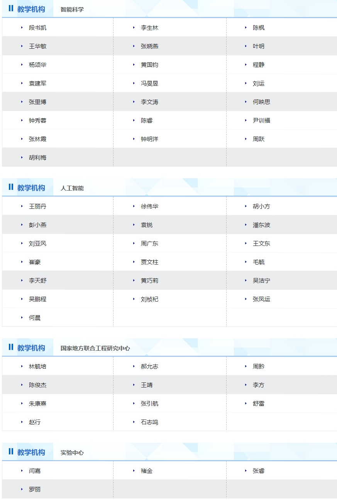The width and height of the screenshot is (337, 500).
Task: Open the profile of 王华敏
Action: coord(37,46)
